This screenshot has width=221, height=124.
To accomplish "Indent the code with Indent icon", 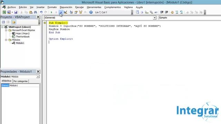I will coord(162,12).
